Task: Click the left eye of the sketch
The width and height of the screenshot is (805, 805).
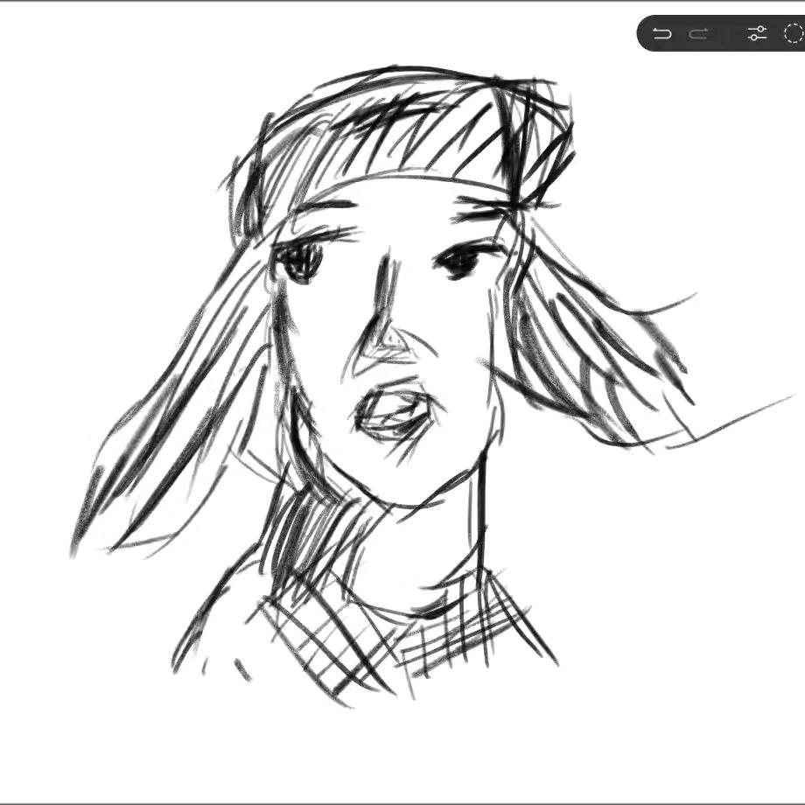Action: (300, 260)
